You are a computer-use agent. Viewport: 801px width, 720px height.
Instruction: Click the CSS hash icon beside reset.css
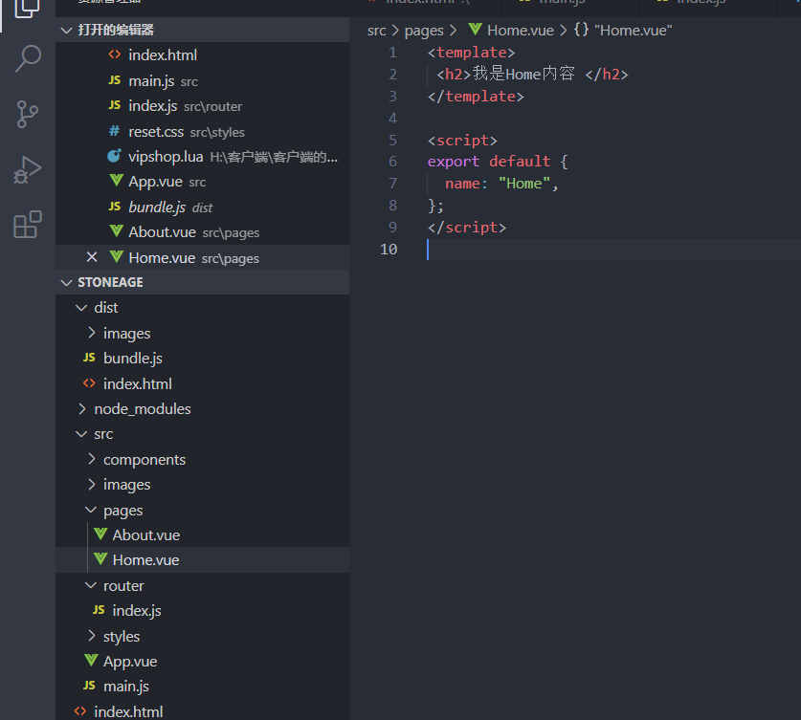tap(115, 131)
